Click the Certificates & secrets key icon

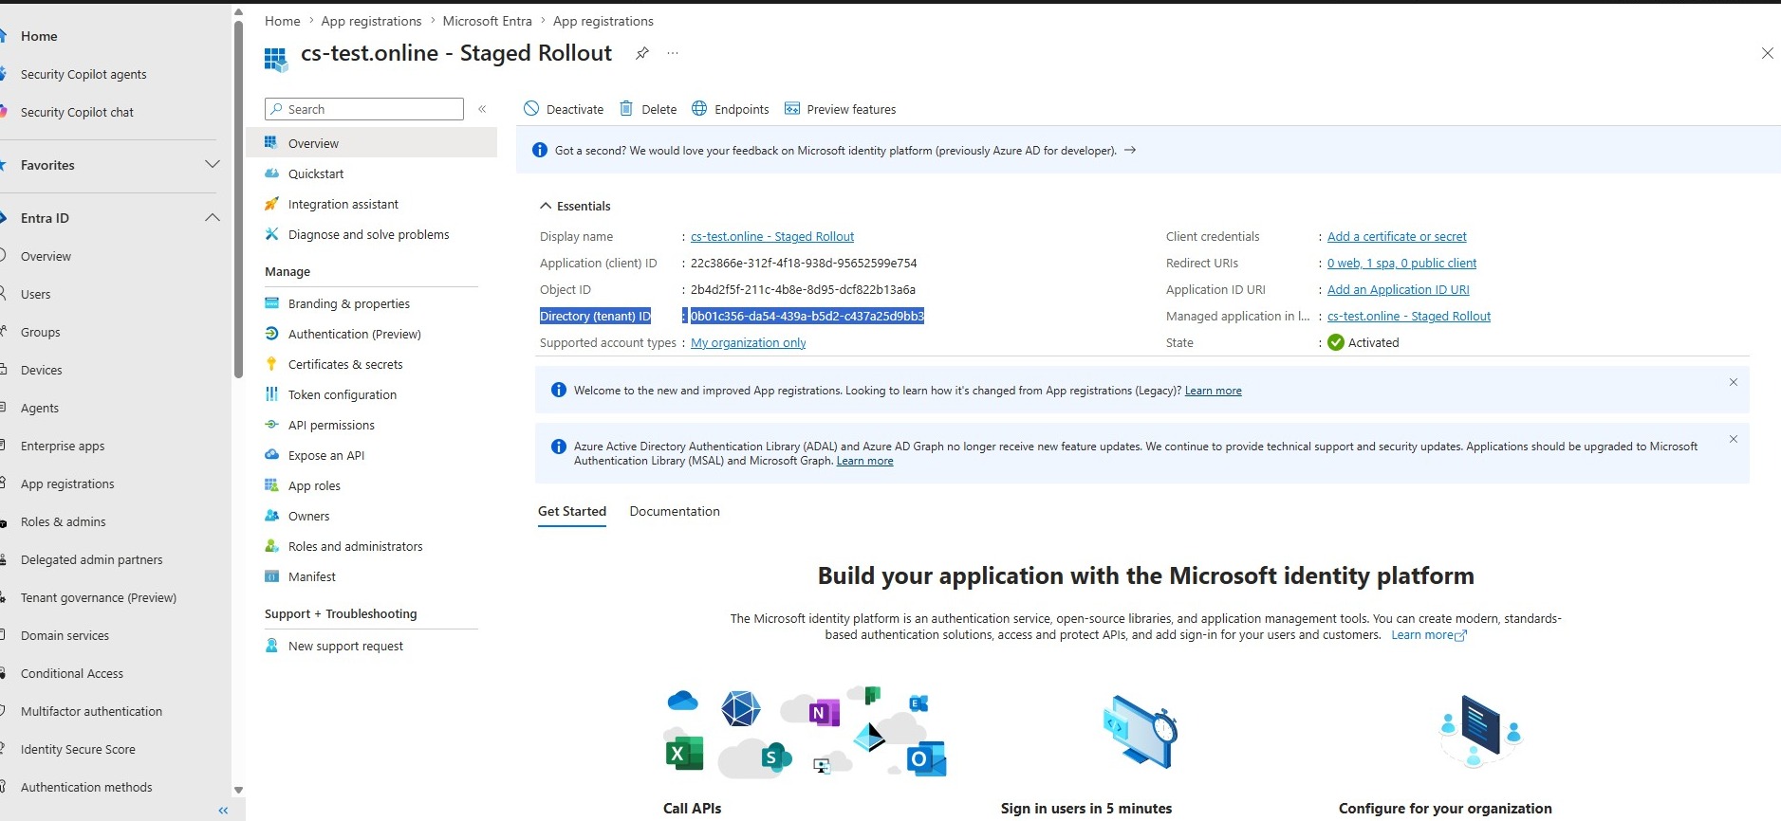point(271,364)
